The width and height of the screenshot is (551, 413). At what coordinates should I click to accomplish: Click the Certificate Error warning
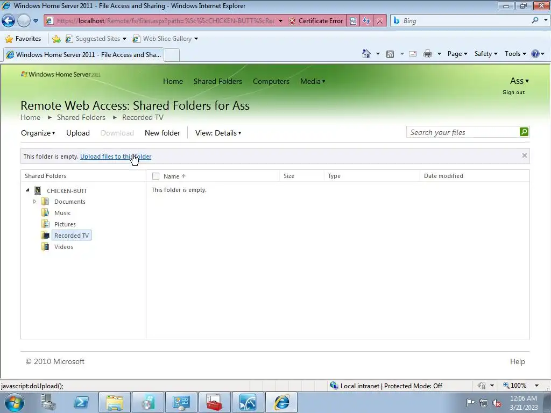click(x=316, y=21)
